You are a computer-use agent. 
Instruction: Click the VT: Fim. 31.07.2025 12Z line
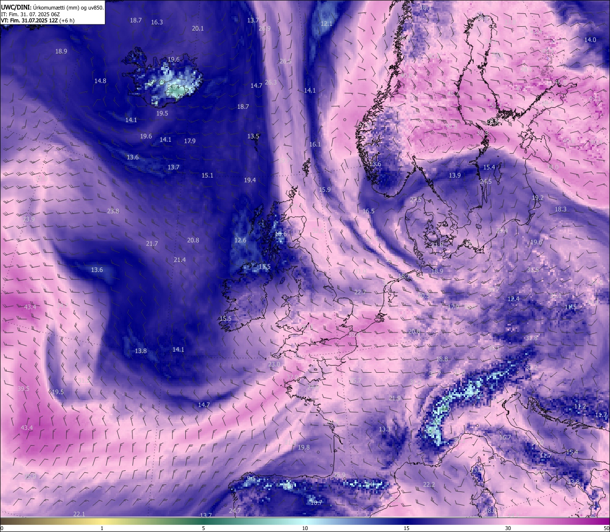pyautogui.click(x=37, y=21)
